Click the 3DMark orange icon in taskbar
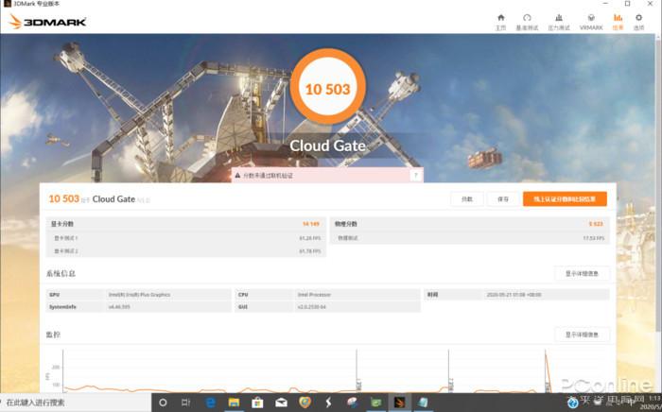 pos(399,403)
